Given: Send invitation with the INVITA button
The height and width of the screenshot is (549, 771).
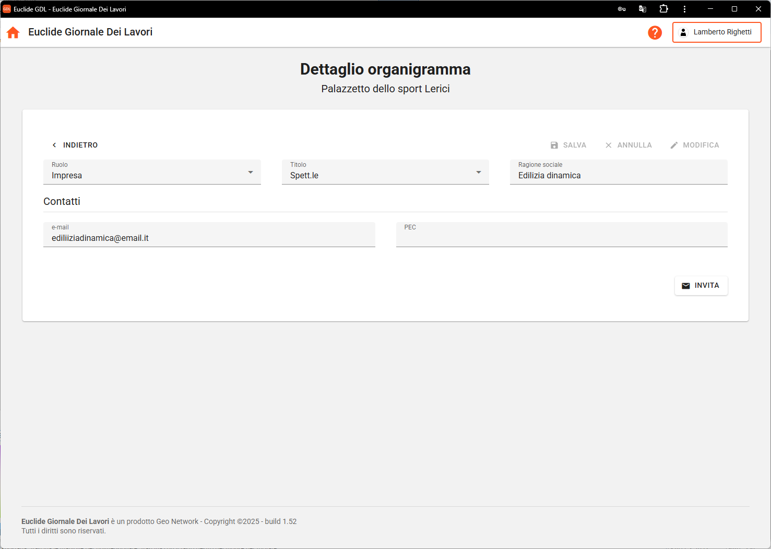Looking at the screenshot, I should [701, 286].
